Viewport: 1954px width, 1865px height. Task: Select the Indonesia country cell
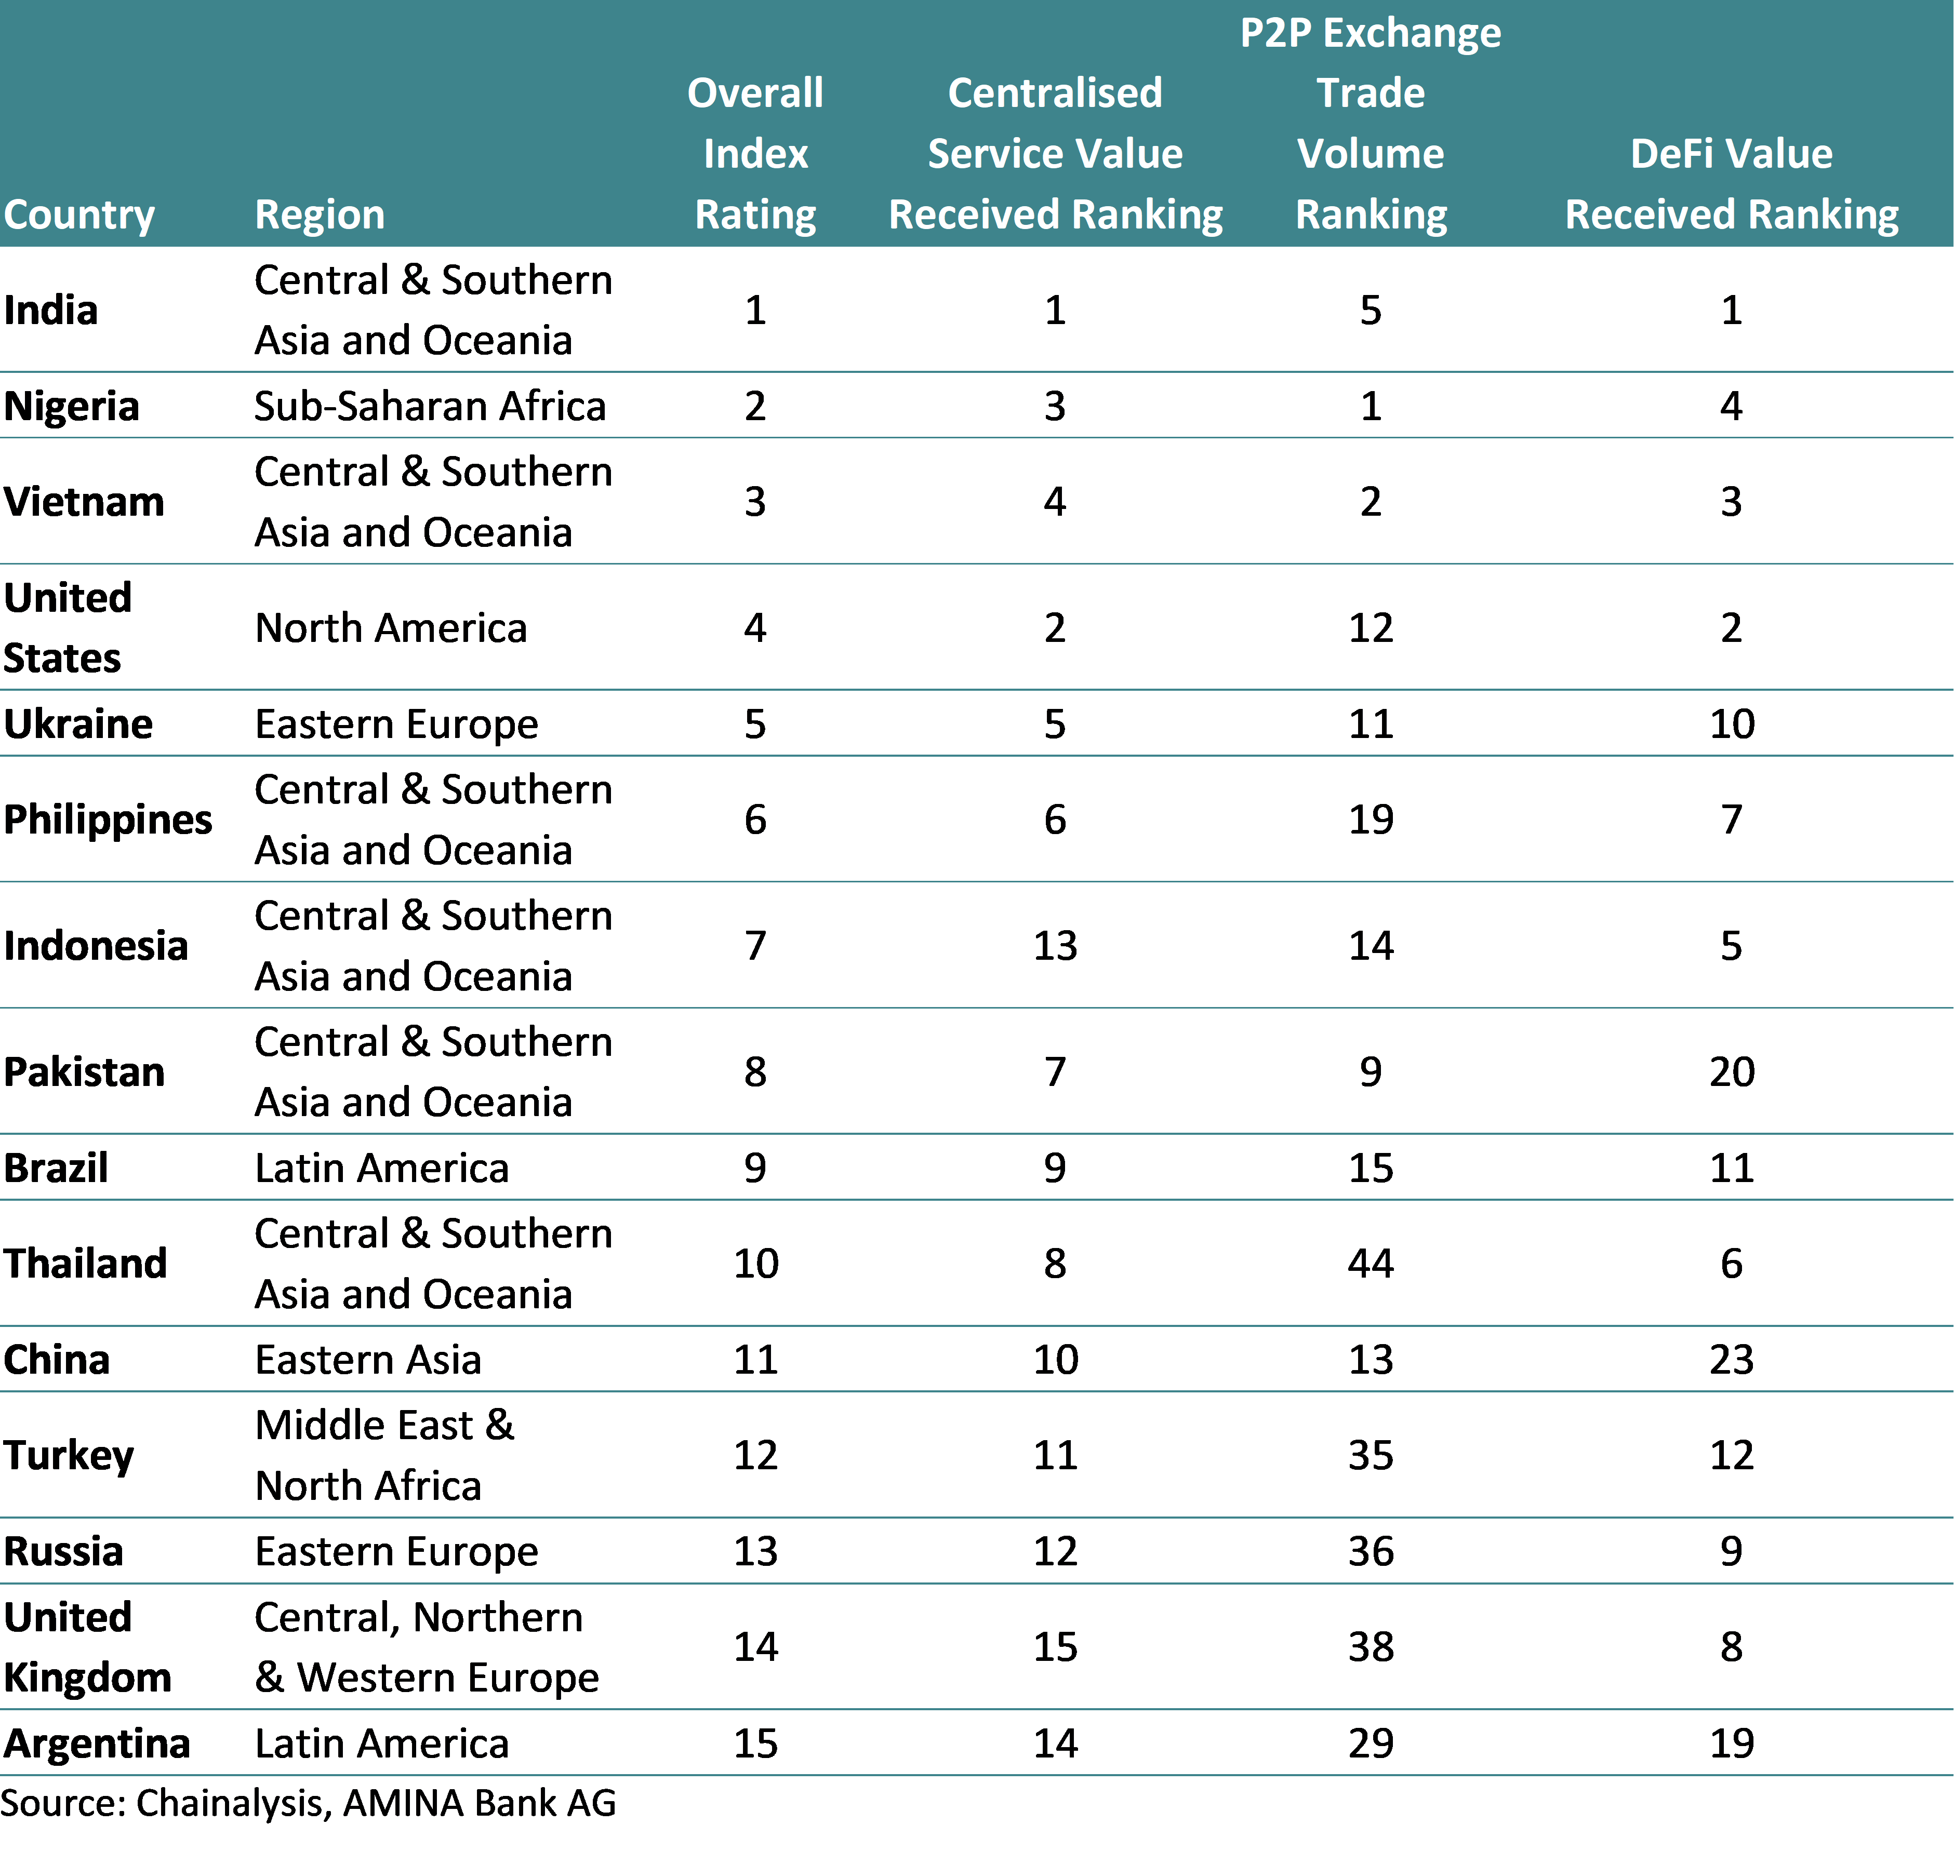coord(96,944)
